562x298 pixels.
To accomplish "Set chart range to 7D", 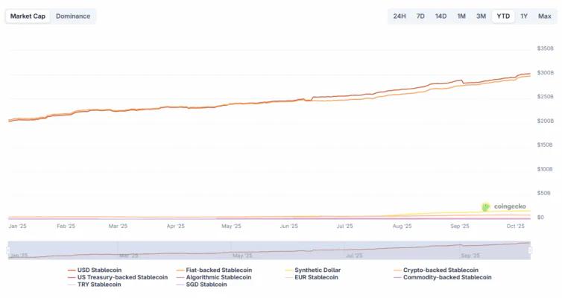I will (x=420, y=16).
